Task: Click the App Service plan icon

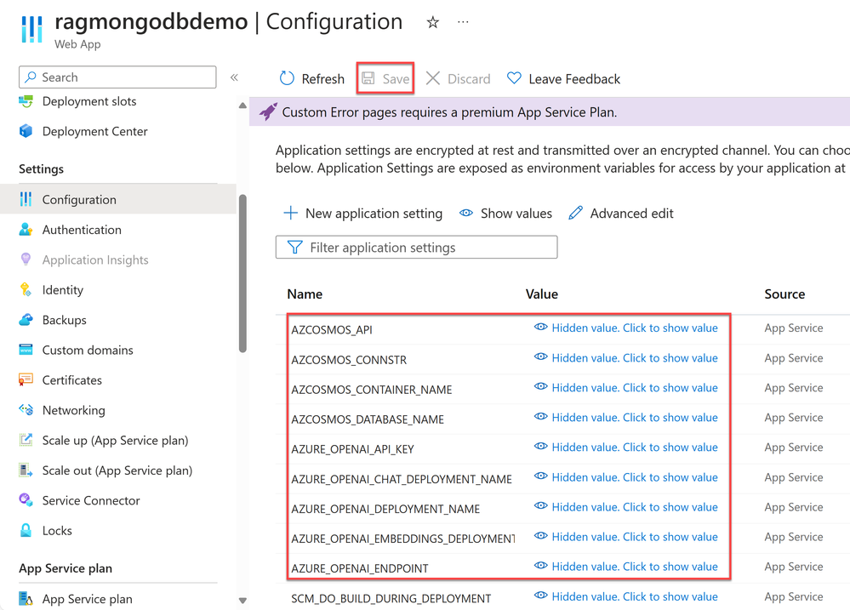Action: [x=26, y=599]
